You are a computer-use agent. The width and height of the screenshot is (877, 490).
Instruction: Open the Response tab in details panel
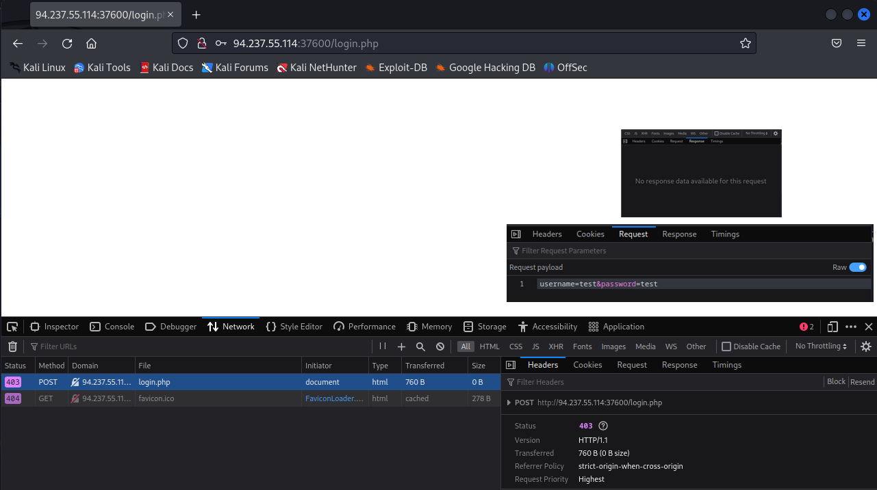coord(679,365)
